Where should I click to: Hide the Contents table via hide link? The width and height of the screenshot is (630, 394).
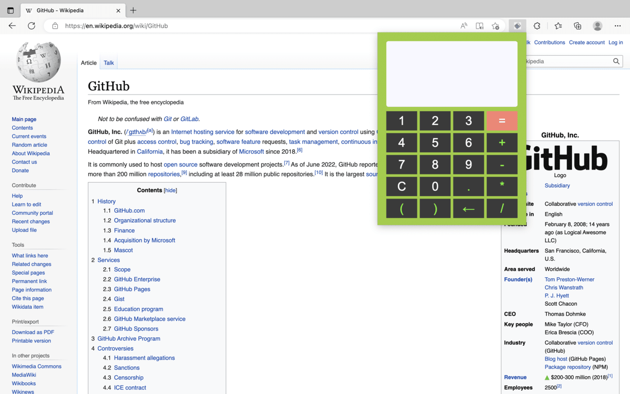(170, 190)
